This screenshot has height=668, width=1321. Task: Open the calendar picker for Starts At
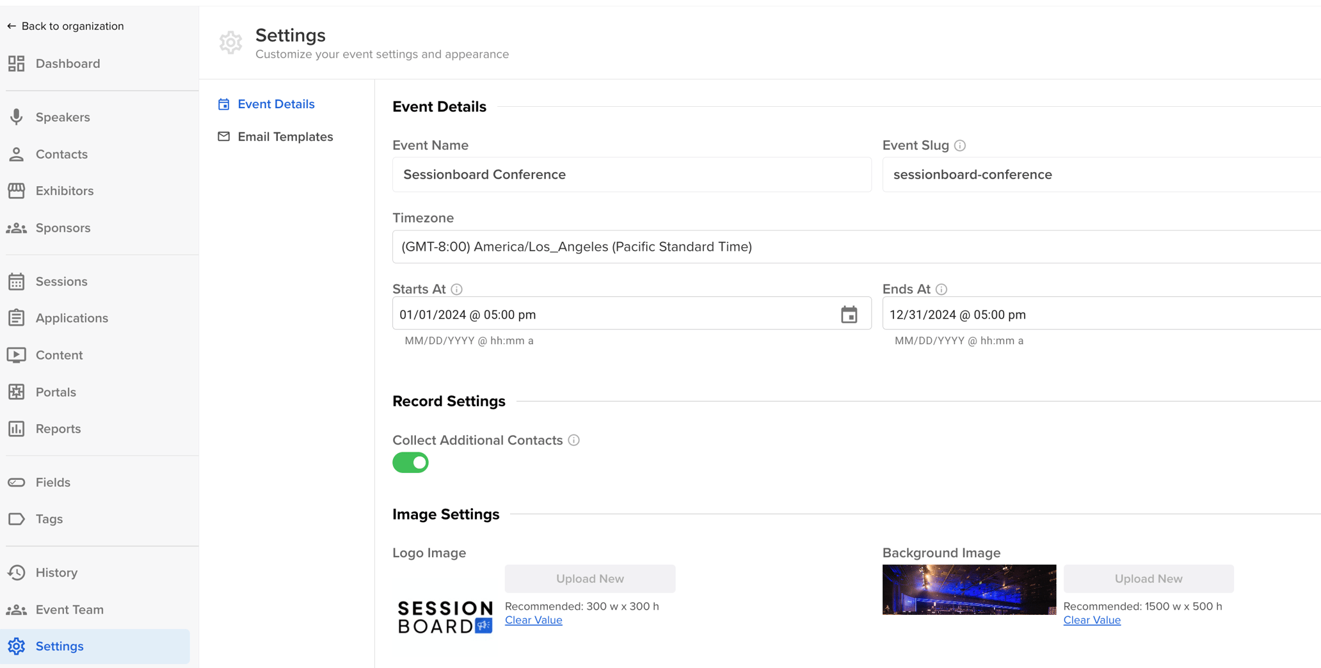point(849,314)
